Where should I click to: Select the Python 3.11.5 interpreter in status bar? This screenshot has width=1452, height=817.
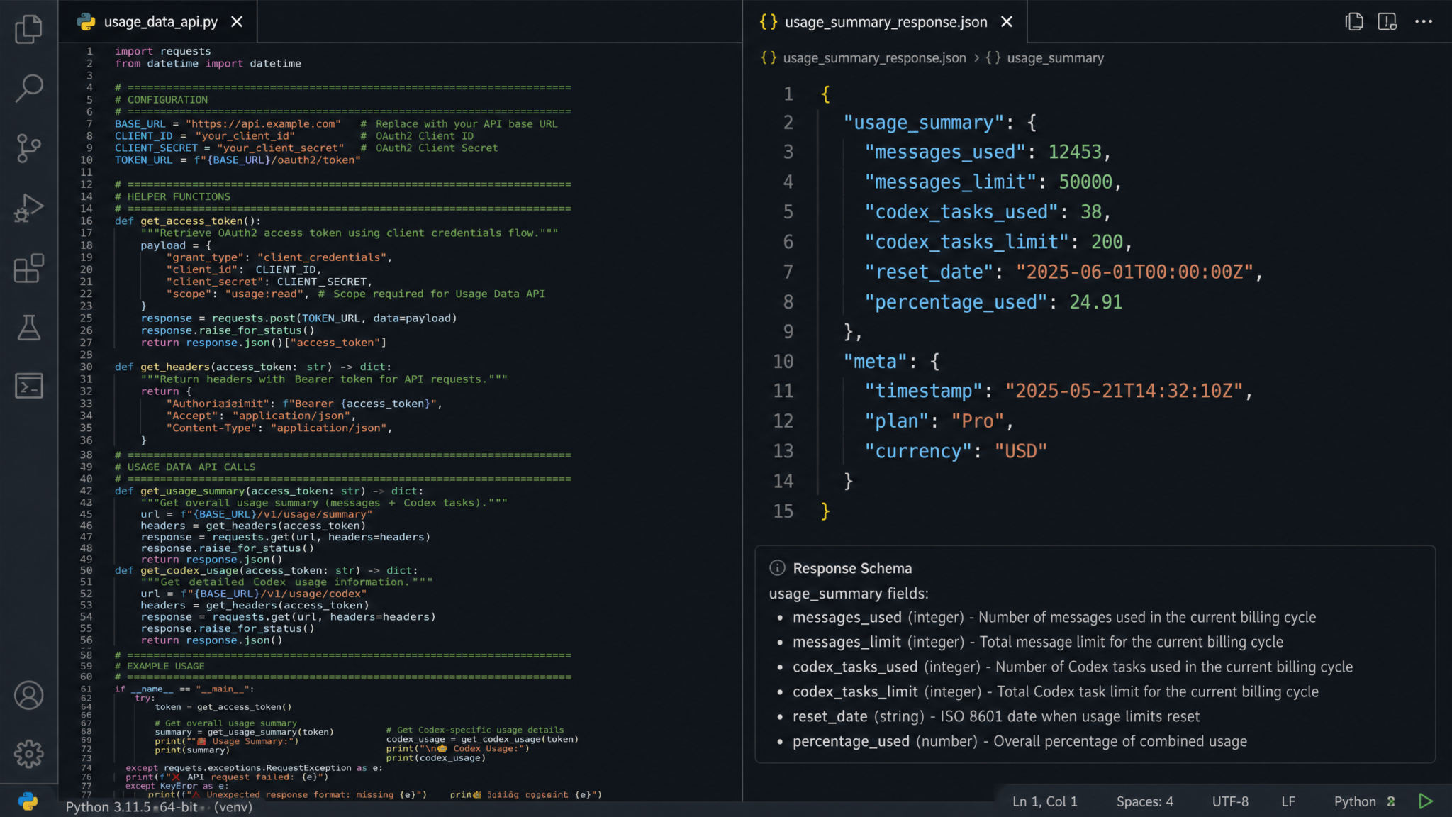(159, 807)
